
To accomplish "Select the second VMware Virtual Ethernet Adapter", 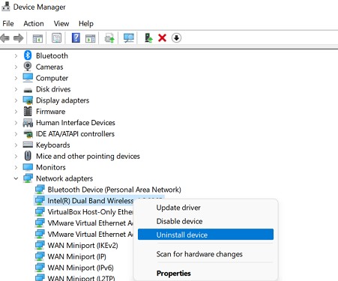I will pyautogui.click(x=90, y=234).
